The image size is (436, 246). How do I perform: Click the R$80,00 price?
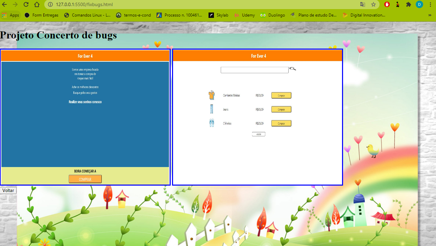click(x=260, y=109)
